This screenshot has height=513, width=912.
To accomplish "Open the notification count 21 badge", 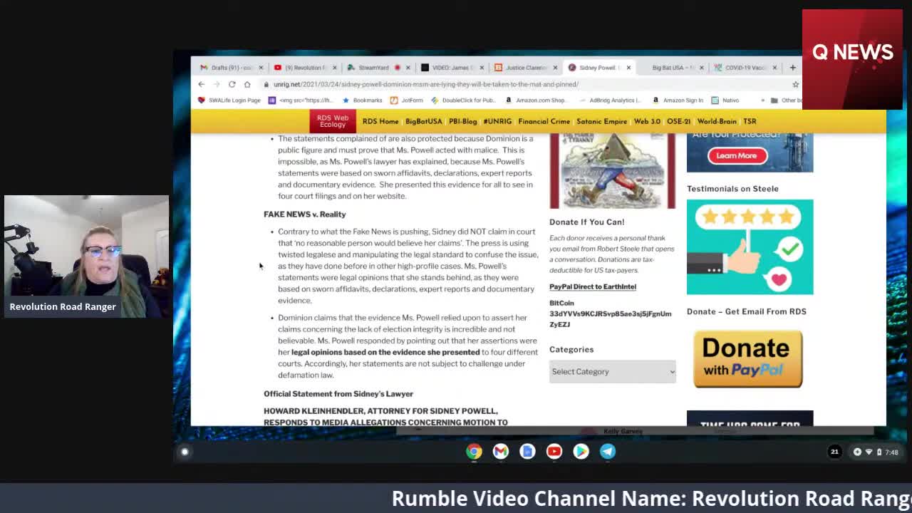I will click(834, 452).
